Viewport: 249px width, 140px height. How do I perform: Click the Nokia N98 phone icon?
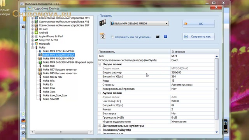tap(40, 66)
